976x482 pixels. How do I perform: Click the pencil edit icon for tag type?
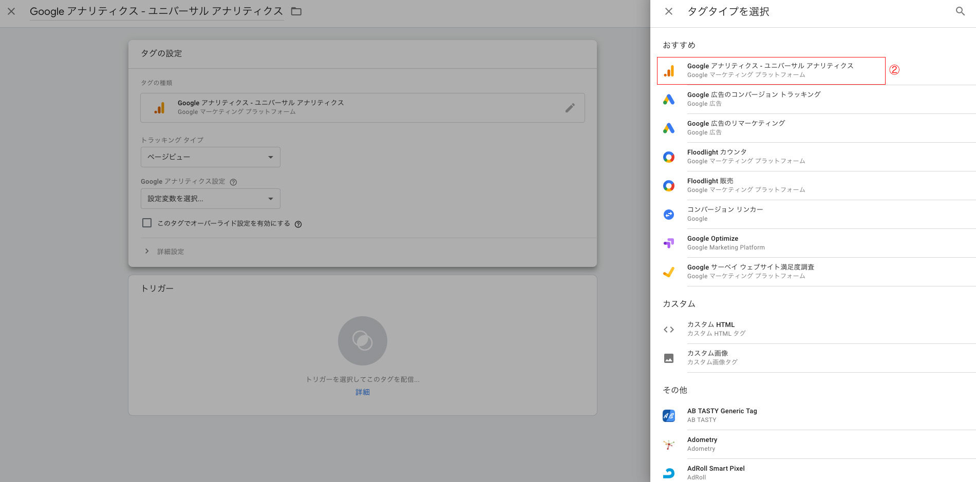570,108
